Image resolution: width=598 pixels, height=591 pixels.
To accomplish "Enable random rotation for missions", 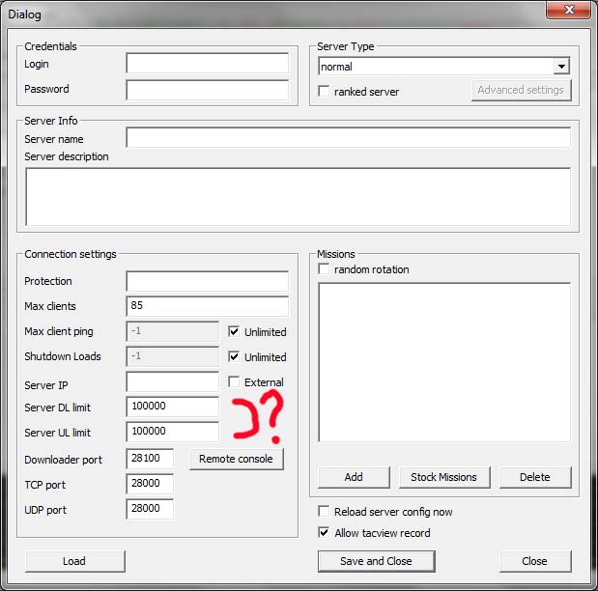I will point(324,268).
